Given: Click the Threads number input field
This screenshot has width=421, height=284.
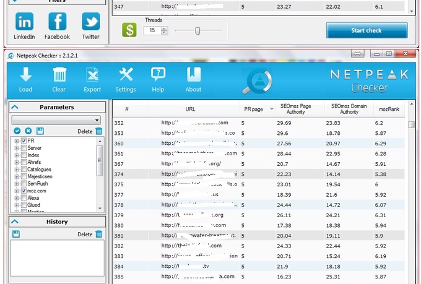Looking at the screenshot, I should (x=152, y=30).
